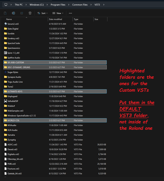164x181 pixels.
Task: Open the View dropdown
Action: point(58,13)
